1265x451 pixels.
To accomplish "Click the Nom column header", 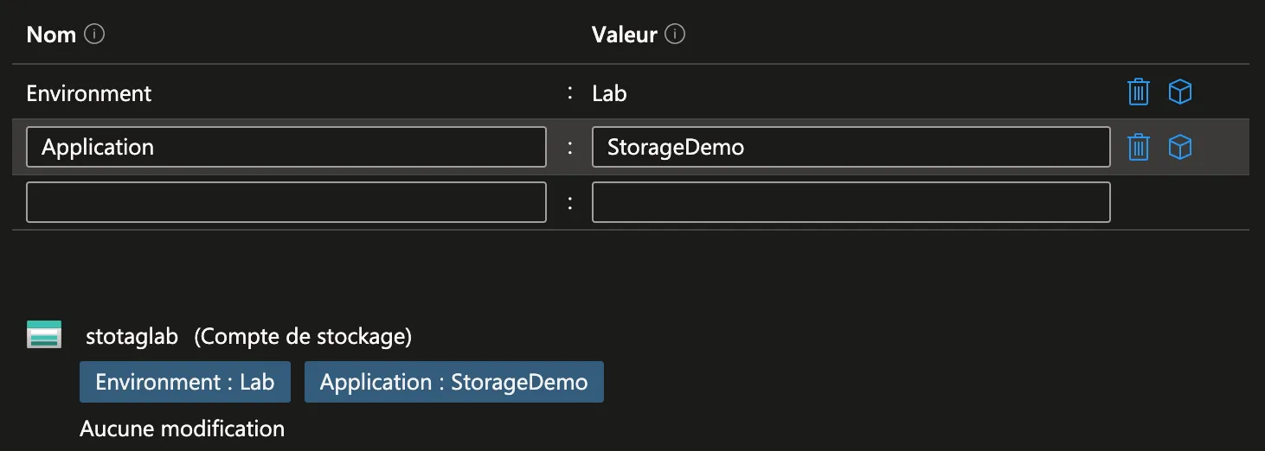I will pos(51,35).
